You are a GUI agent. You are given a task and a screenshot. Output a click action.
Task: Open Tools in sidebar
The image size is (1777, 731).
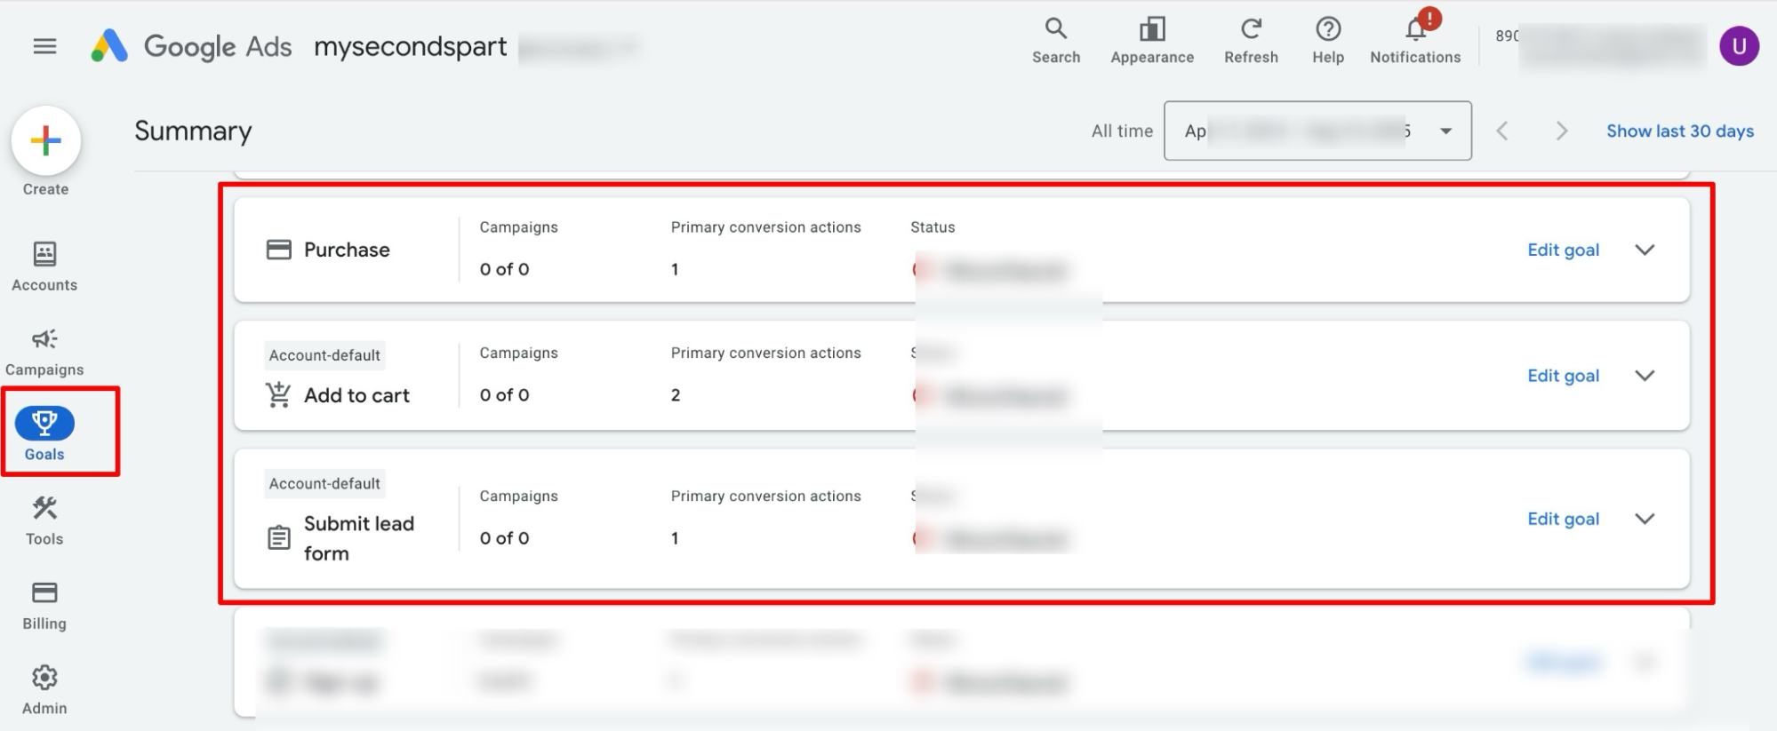click(x=44, y=520)
